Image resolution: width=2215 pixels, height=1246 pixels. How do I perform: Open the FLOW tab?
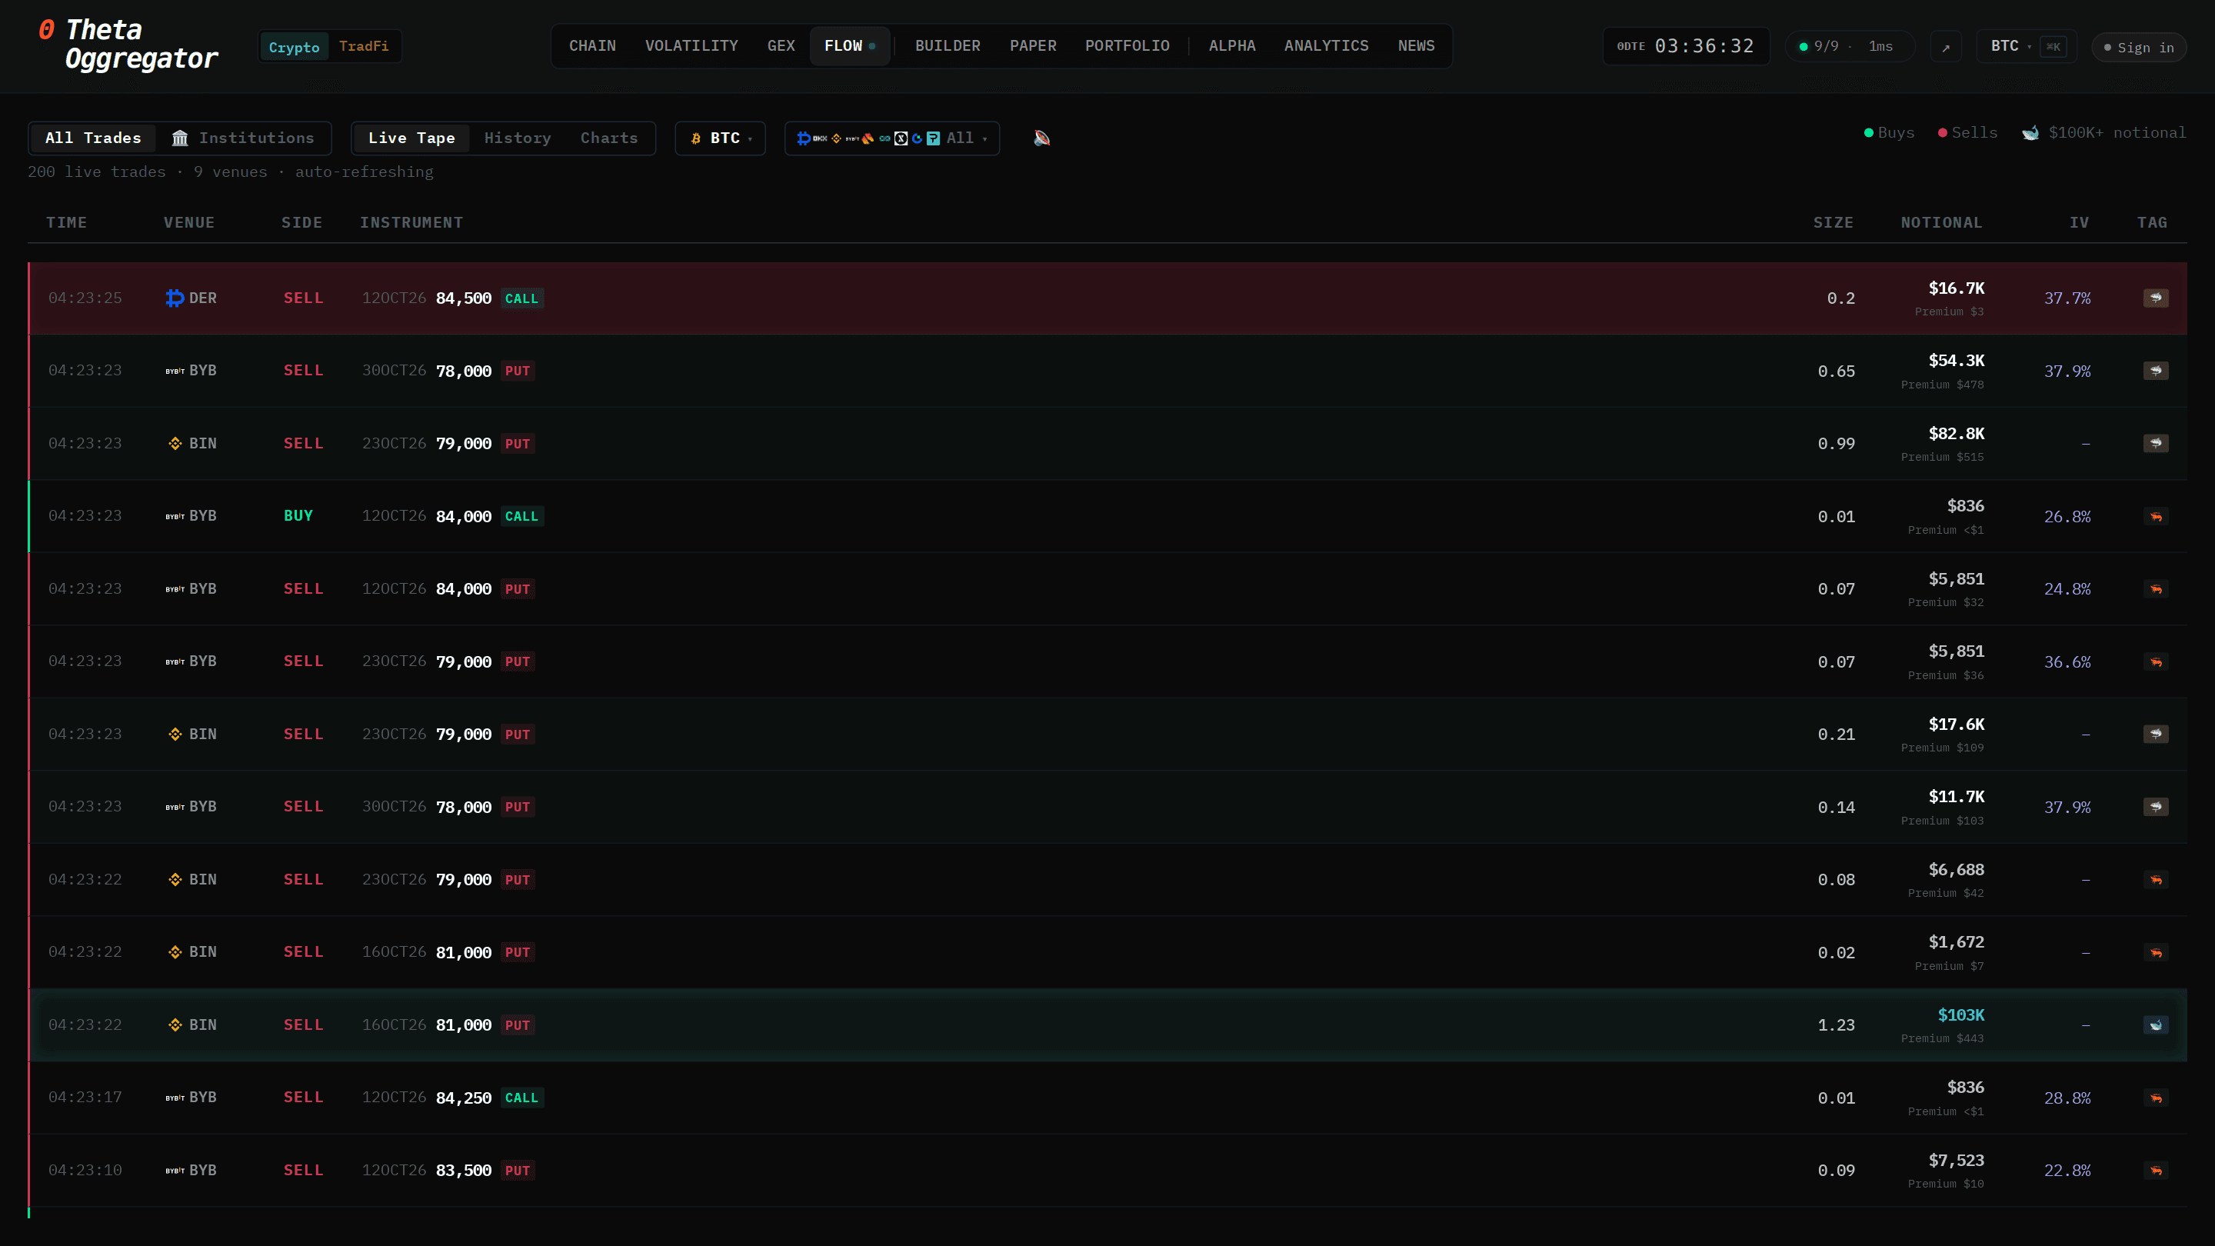point(850,46)
